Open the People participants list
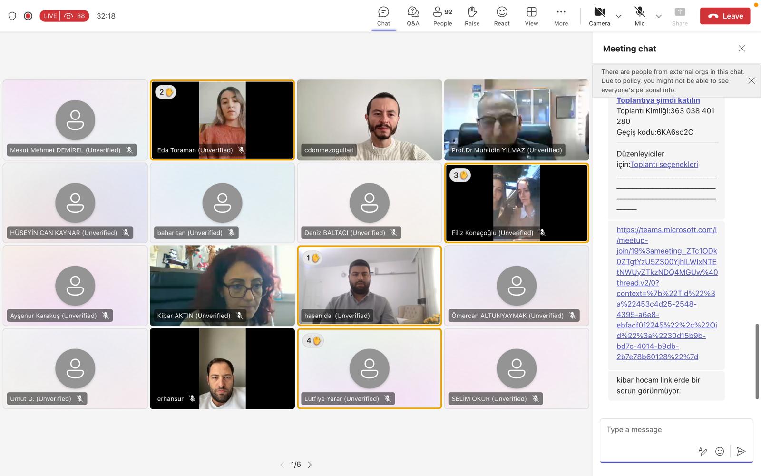 pyautogui.click(x=442, y=16)
